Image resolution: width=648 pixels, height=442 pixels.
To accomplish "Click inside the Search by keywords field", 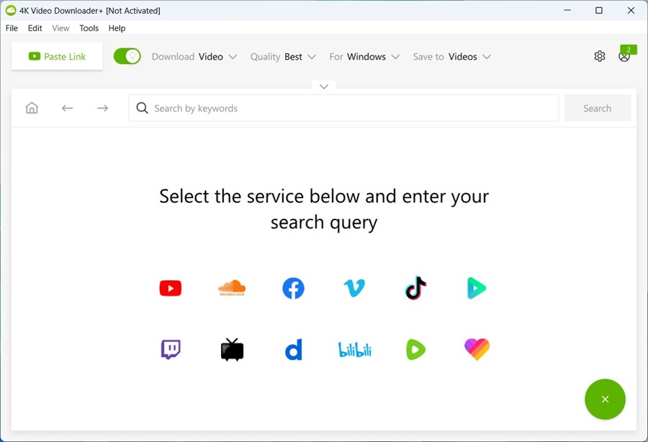I will click(x=324, y=108).
